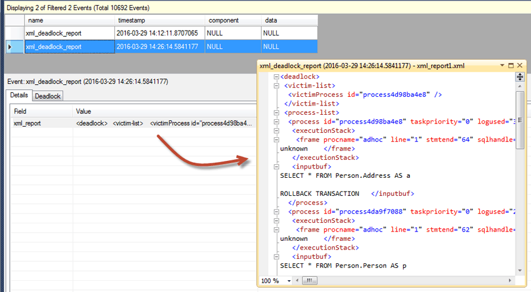Screen dimensions: 531x292
Task: Collapse the <deadlock> XML node
Action: pyautogui.click(x=276, y=77)
